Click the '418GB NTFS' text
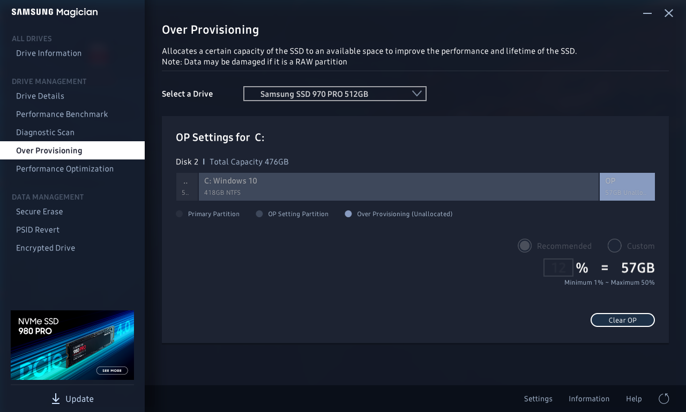Viewport: 686px width, 412px height. click(x=222, y=193)
